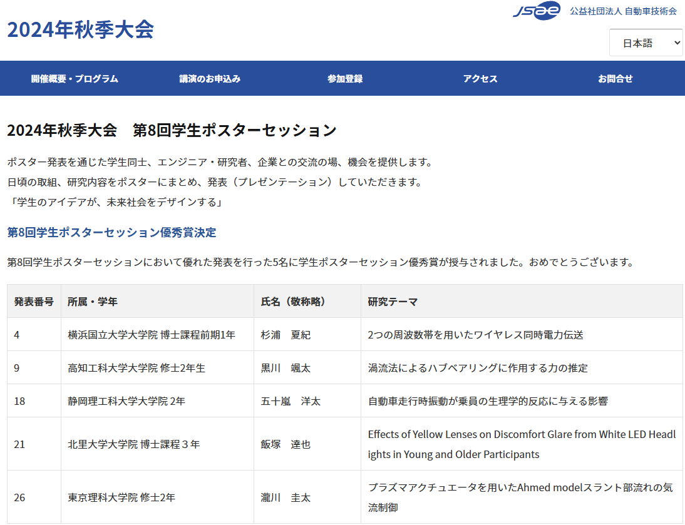The height and width of the screenshot is (525, 685).
Task: Click お問合せ in the navigation bar
Action: [615, 79]
